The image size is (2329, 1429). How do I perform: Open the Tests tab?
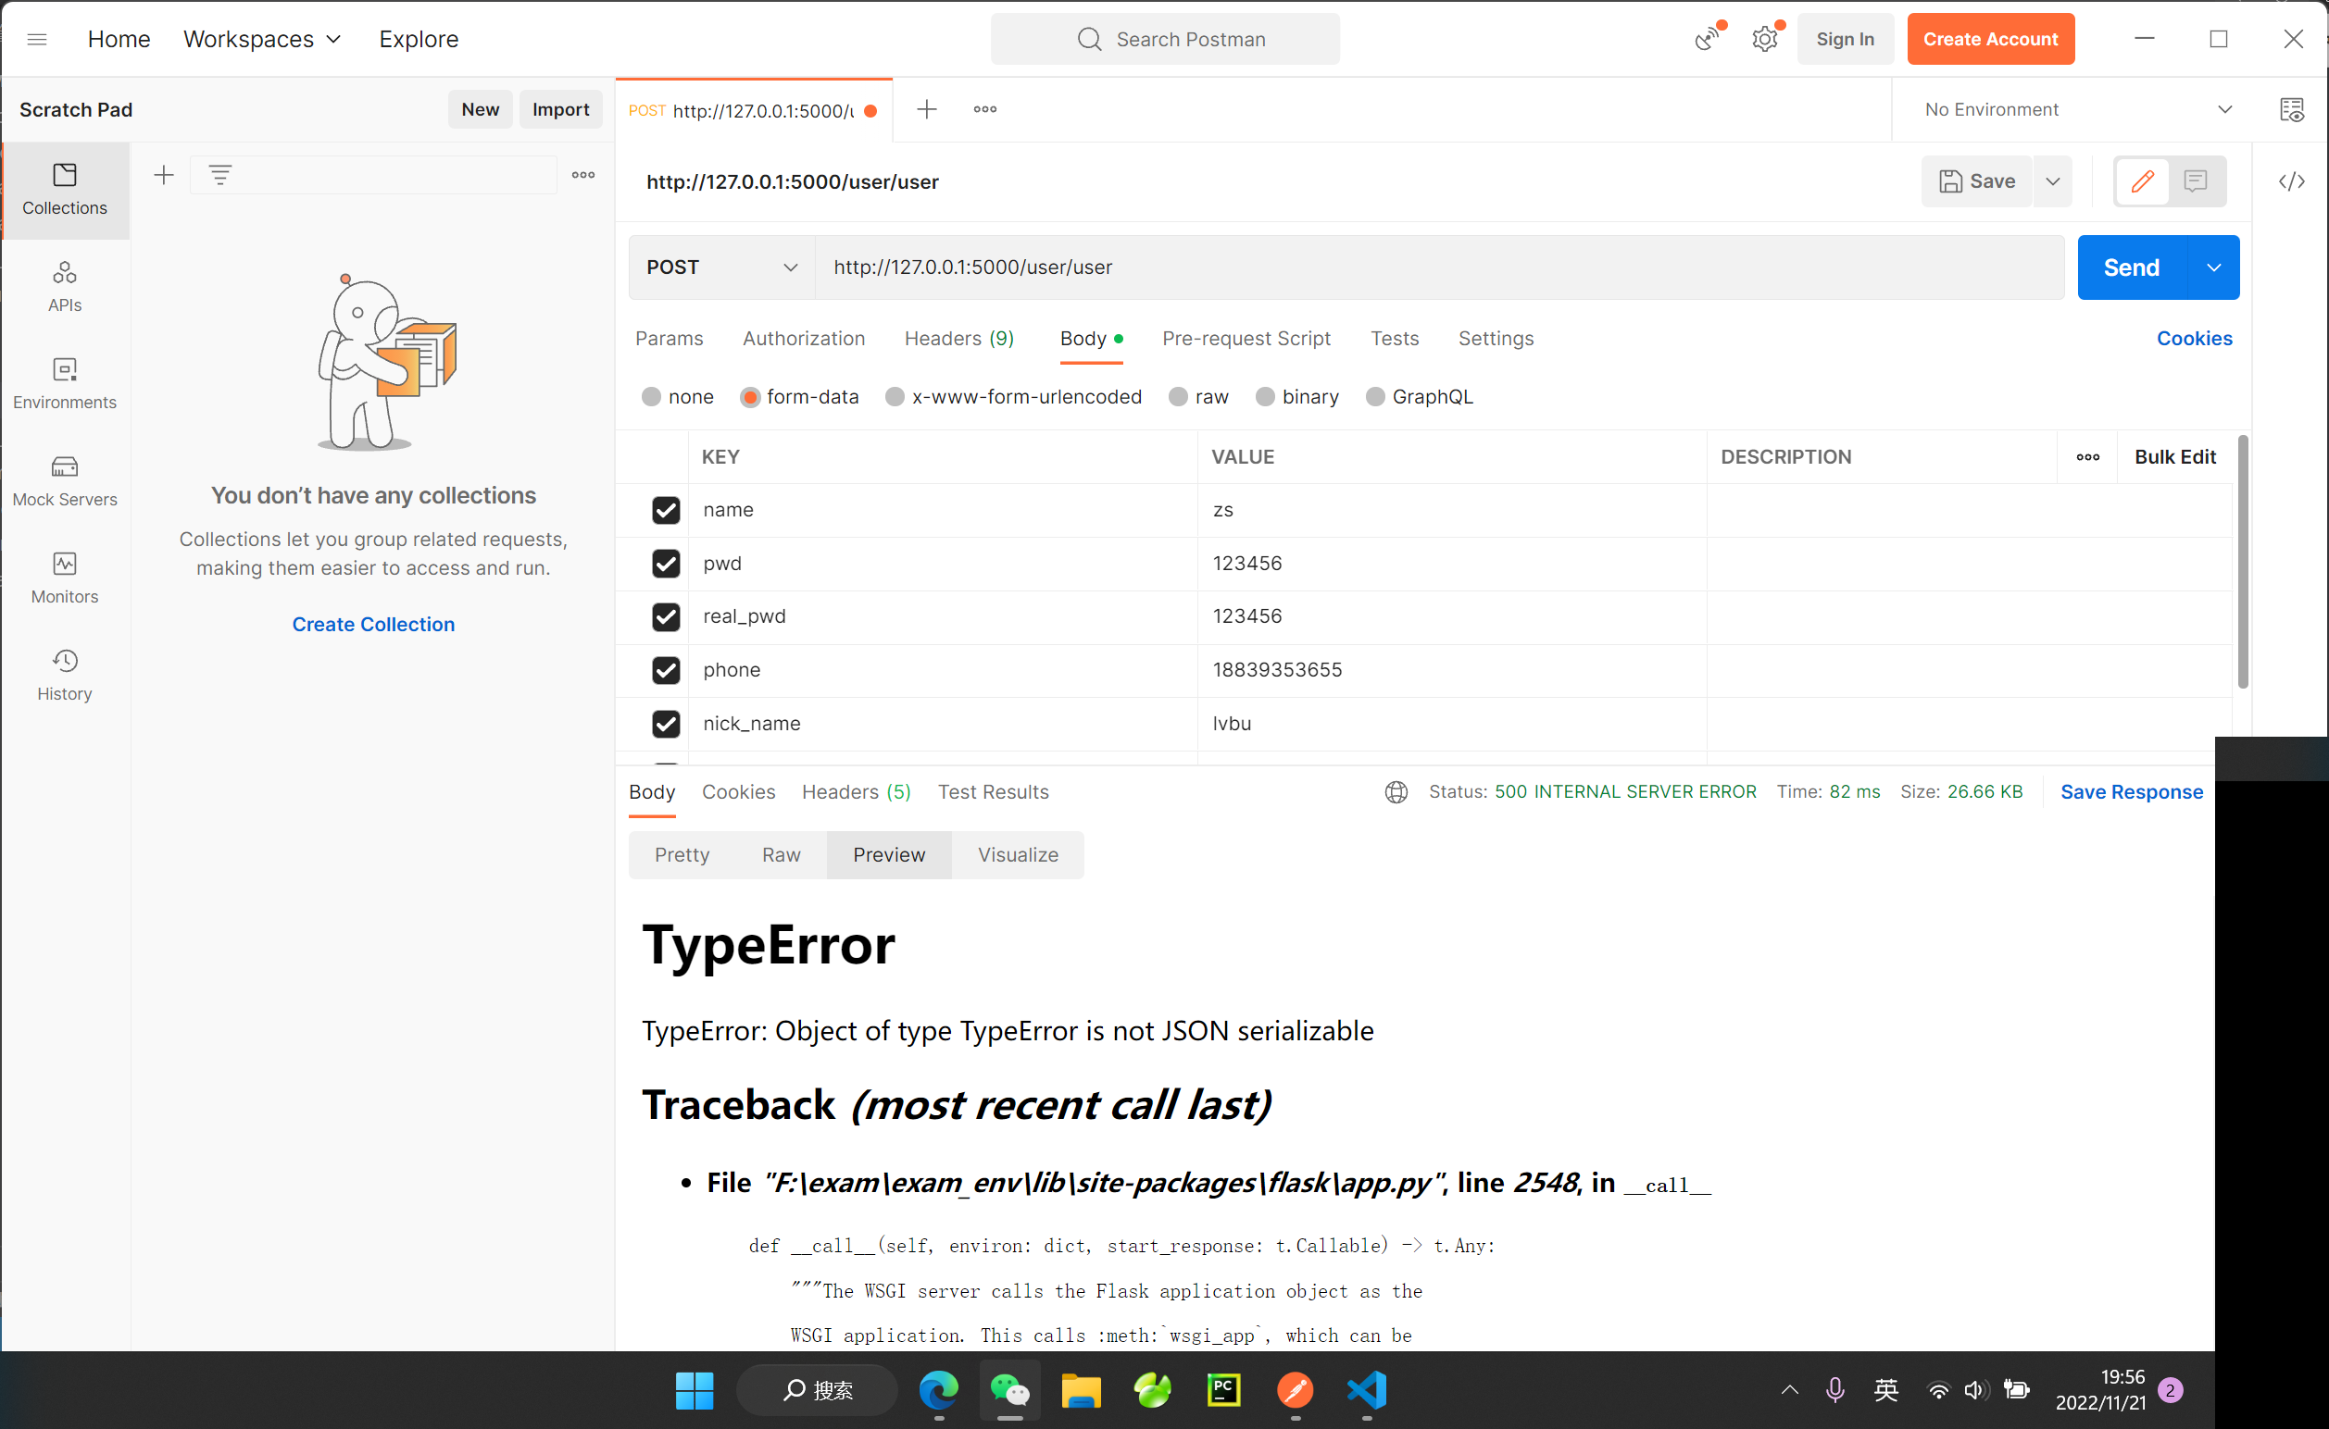[x=1395, y=339]
